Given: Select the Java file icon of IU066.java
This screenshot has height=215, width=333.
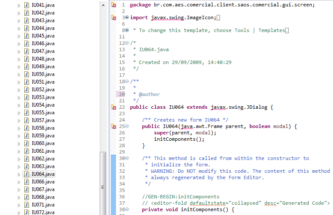Looking at the screenshot, I should point(26,182).
